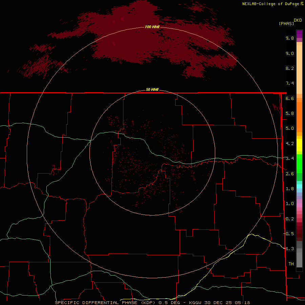305x305 pixels.
Task: Click the yellow band of the color scale
Action: [299, 145]
